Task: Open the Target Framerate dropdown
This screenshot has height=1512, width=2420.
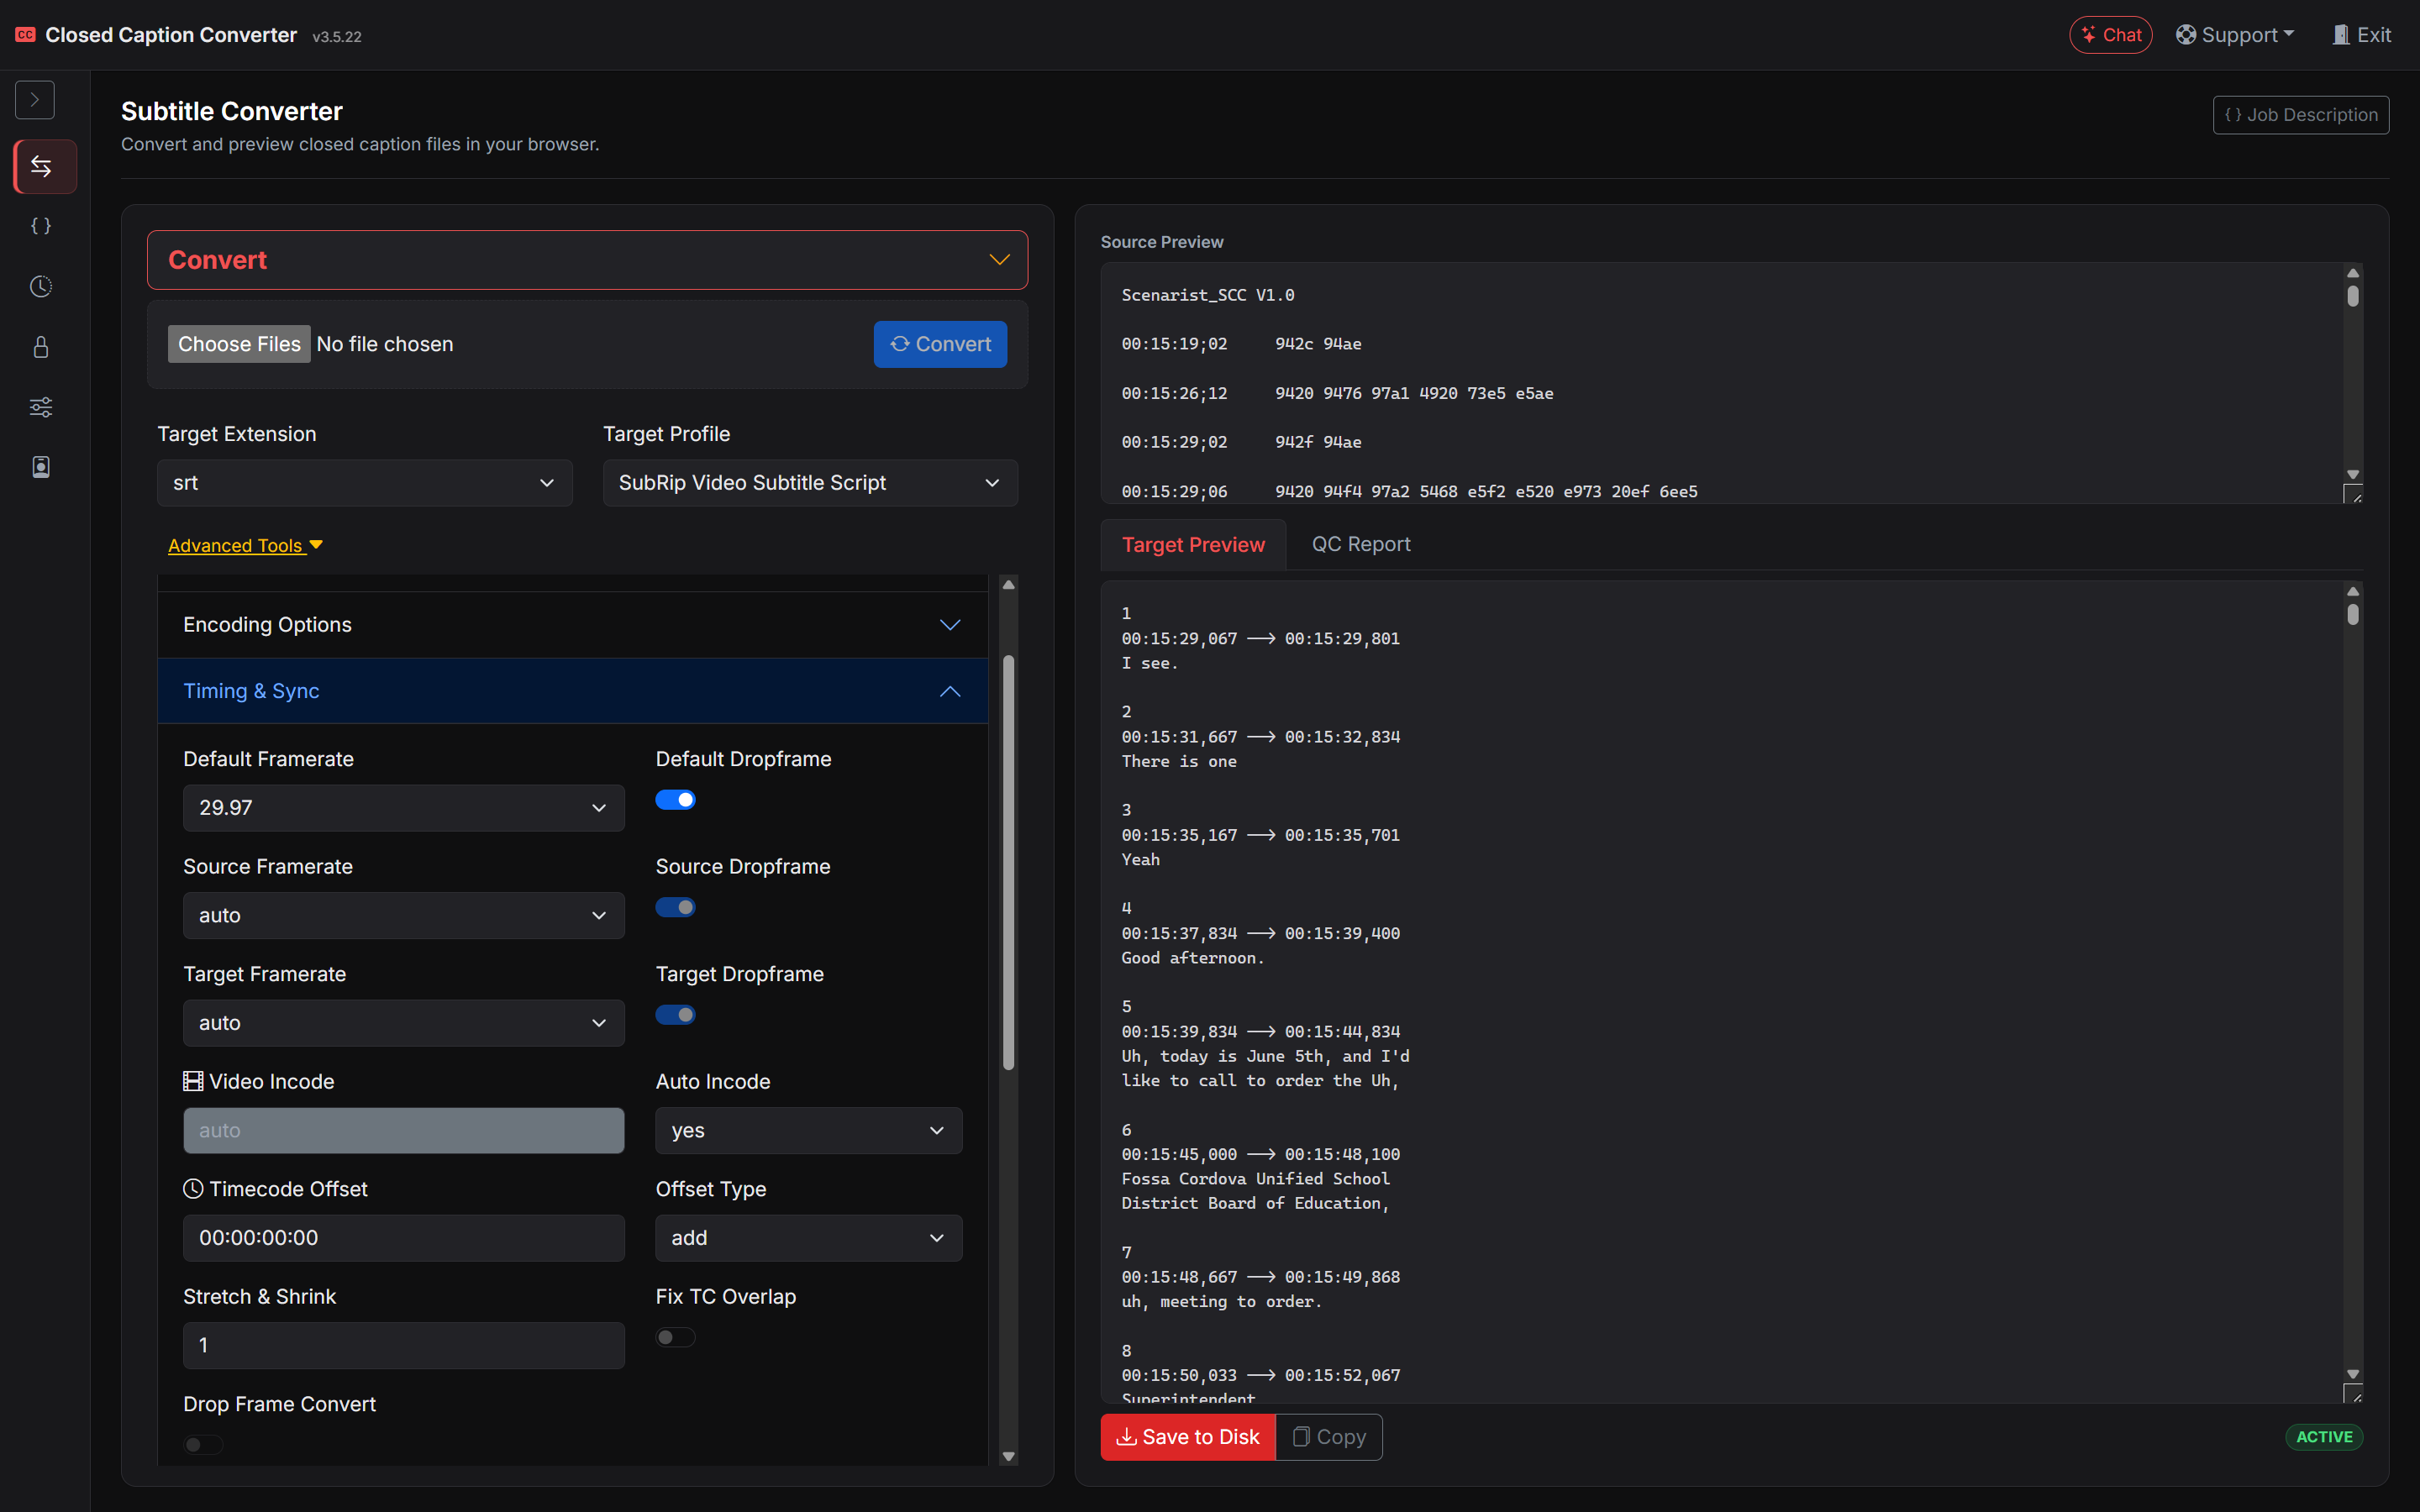Action: coord(404,1023)
